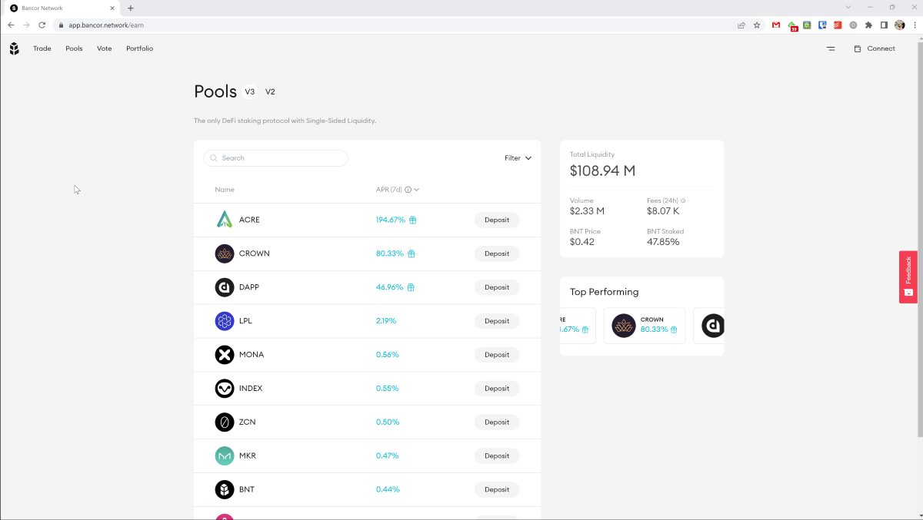Open the Trade menu item
923x520 pixels.
pyautogui.click(x=42, y=48)
